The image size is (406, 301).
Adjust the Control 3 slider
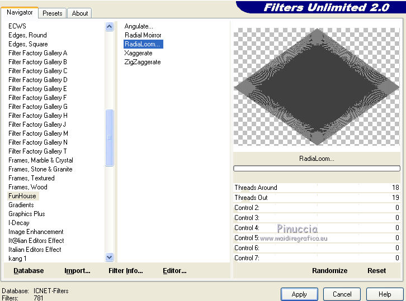click(x=317, y=218)
